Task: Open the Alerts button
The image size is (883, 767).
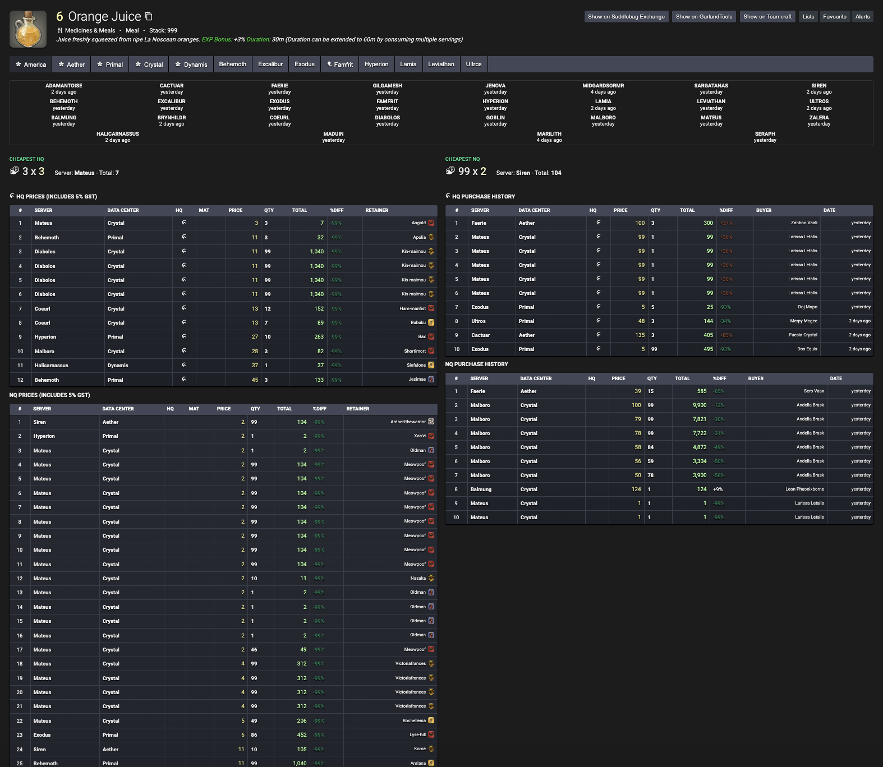Action: 863,17
